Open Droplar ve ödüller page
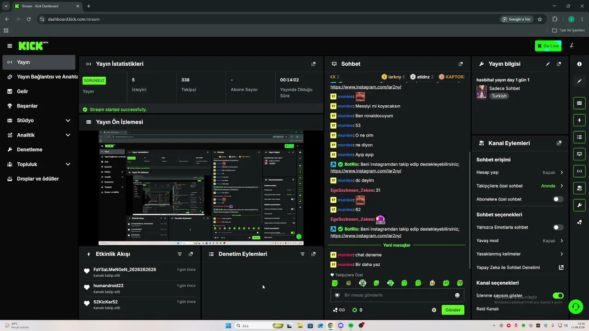 coord(39,179)
